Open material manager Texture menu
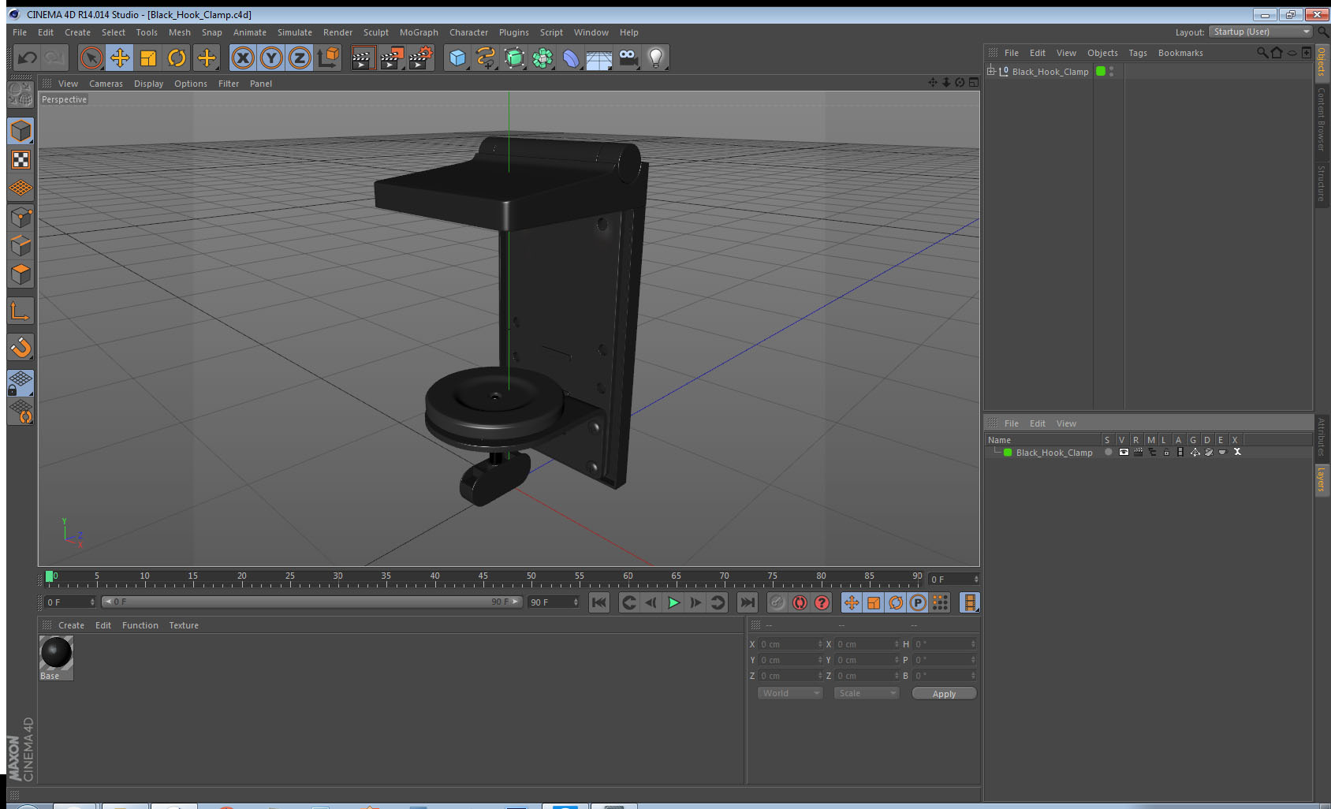Image resolution: width=1331 pixels, height=809 pixels. point(184,625)
